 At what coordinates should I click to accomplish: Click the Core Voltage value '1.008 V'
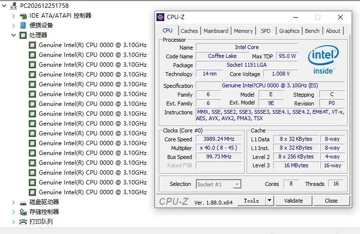point(281,74)
